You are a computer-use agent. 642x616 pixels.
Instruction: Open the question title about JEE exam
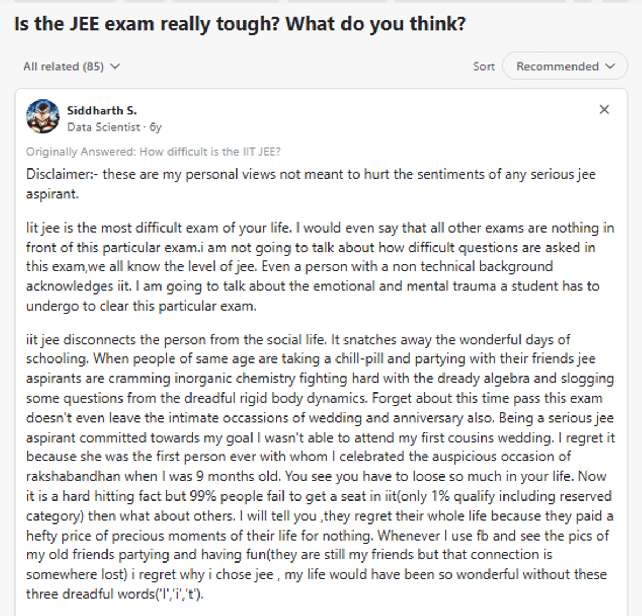[240, 24]
